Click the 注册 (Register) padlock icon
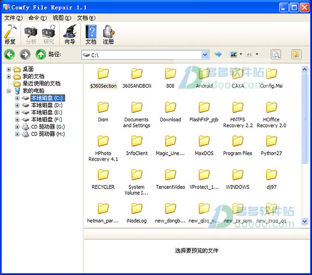 click(x=108, y=34)
